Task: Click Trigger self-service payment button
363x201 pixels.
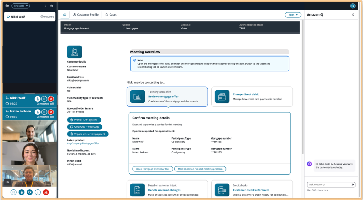Action: tap(88, 134)
